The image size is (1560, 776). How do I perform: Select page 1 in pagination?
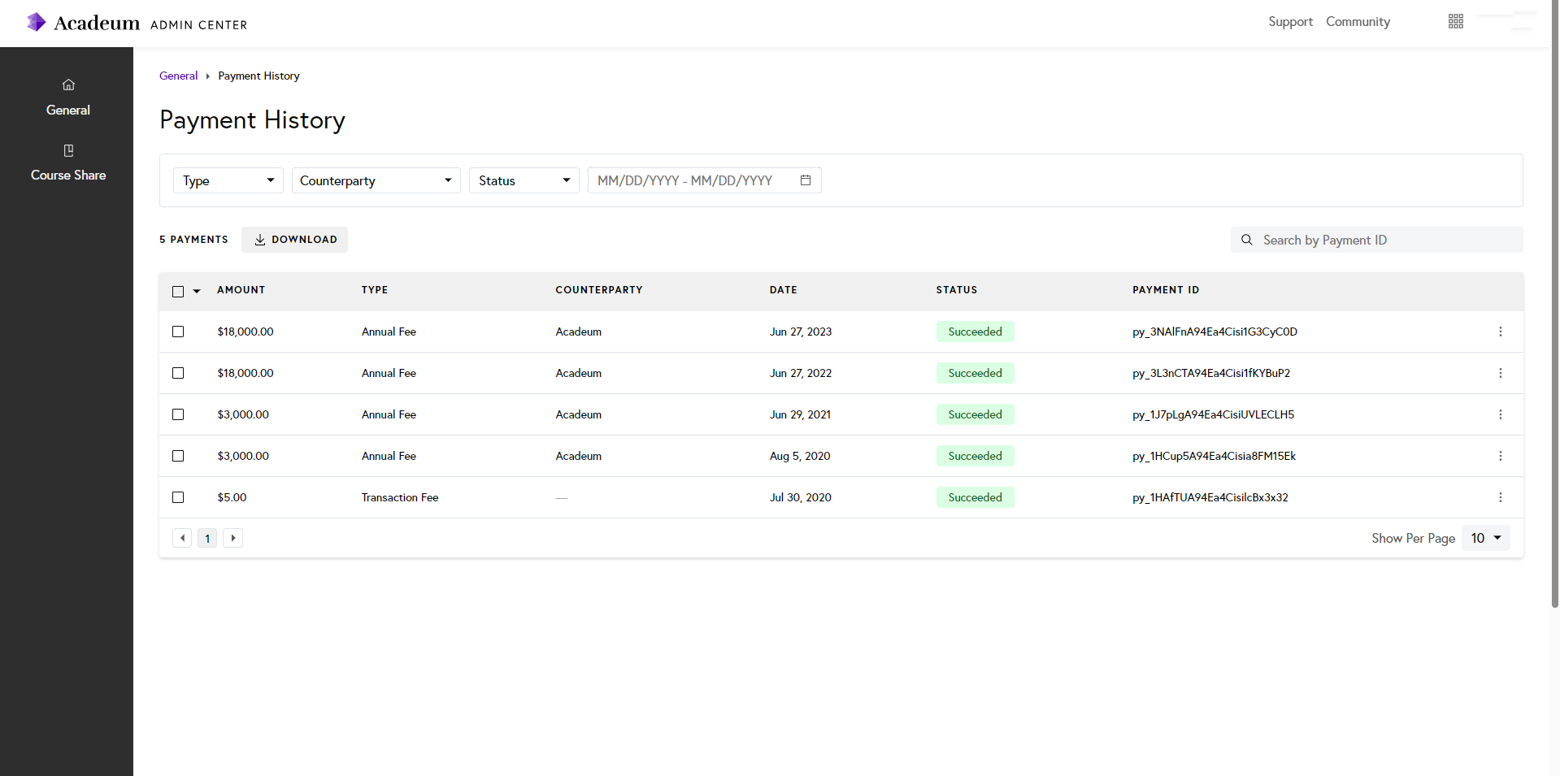pyautogui.click(x=207, y=538)
